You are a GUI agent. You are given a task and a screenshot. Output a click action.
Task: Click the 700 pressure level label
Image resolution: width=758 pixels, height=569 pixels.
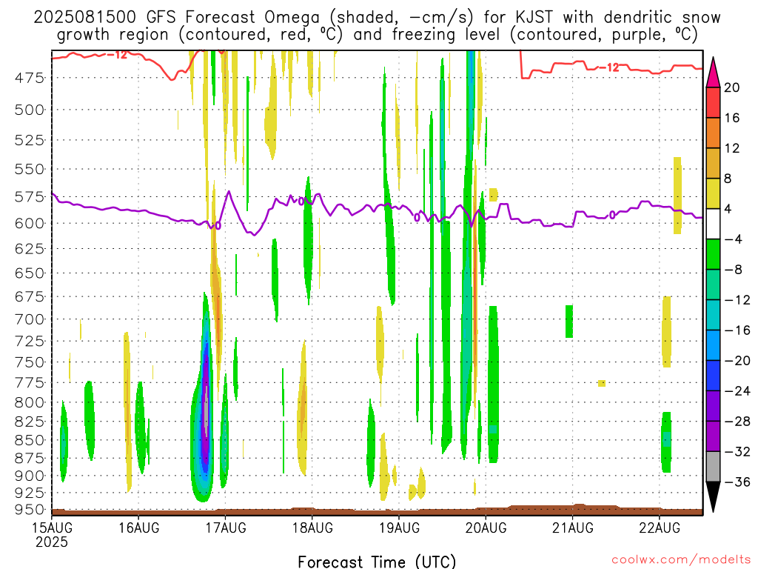click(x=30, y=319)
